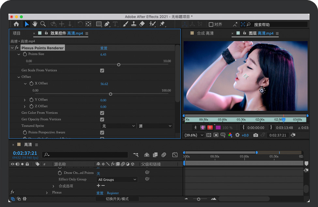
Task: Open the Effect Only Group dropdown
Action: click(x=117, y=180)
